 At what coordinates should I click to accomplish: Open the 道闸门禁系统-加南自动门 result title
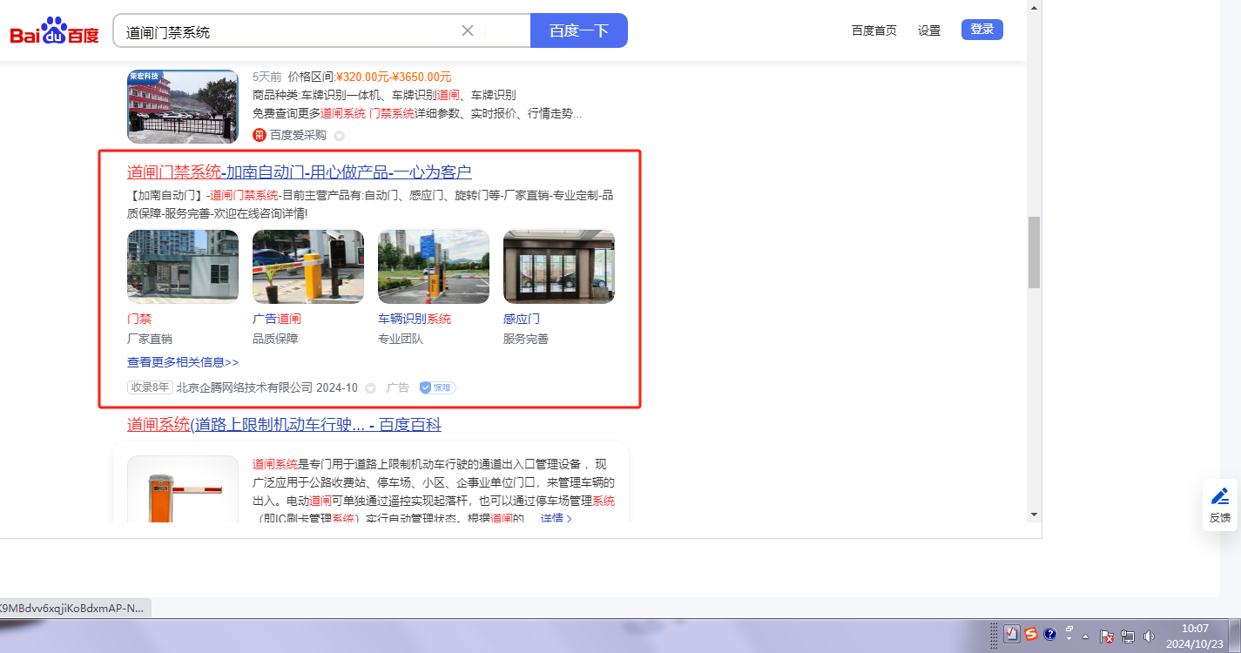[300, 172]
